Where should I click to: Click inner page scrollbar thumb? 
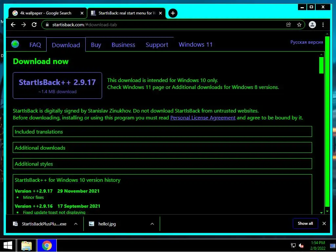[x=321, y=65]
